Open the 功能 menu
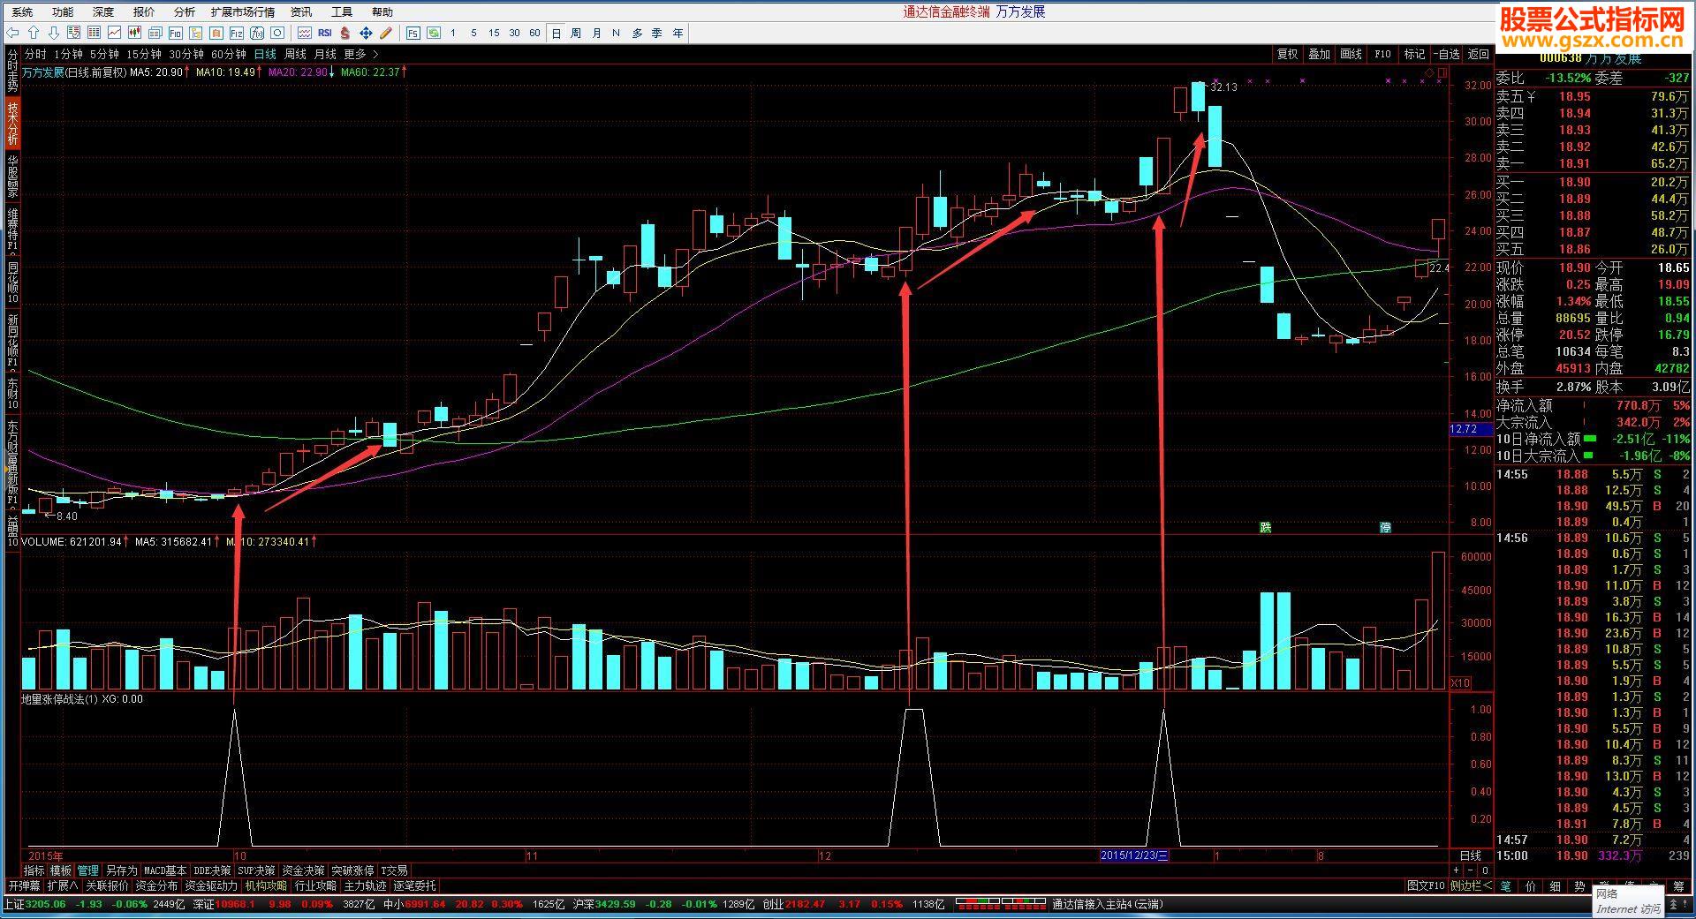This screenshot has width=1696, height=919. point(63,11)
